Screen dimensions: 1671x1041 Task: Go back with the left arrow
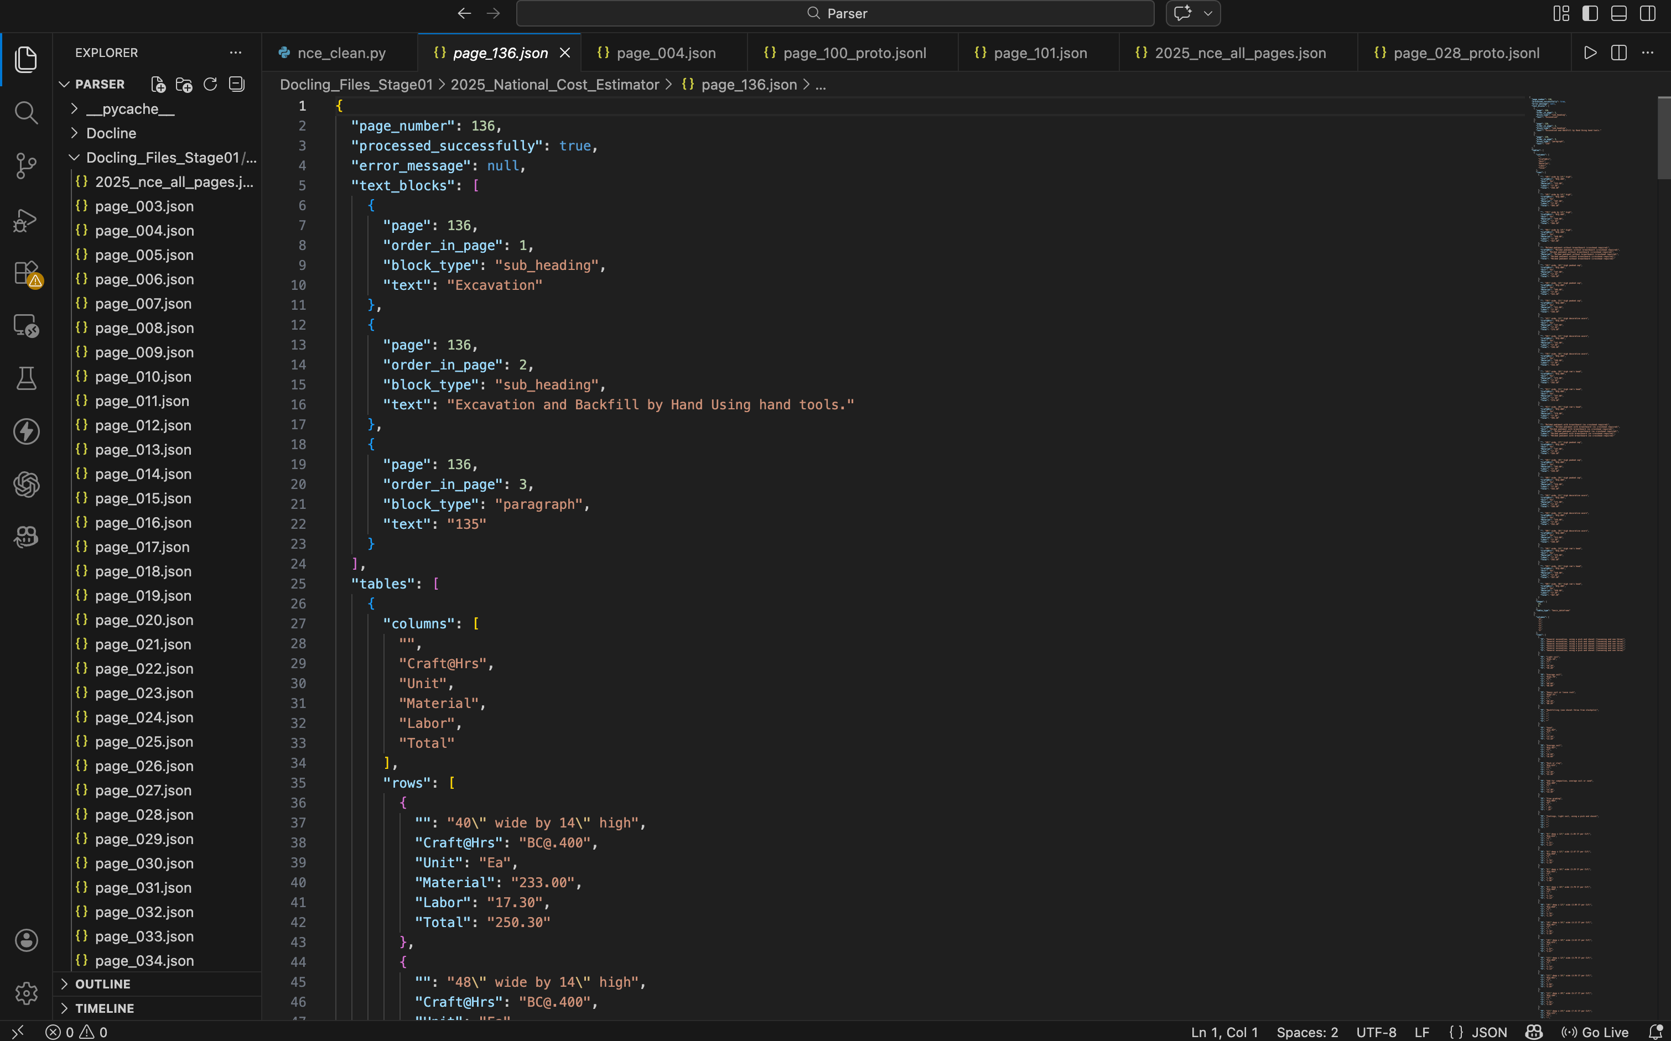[x=464, y=13]
